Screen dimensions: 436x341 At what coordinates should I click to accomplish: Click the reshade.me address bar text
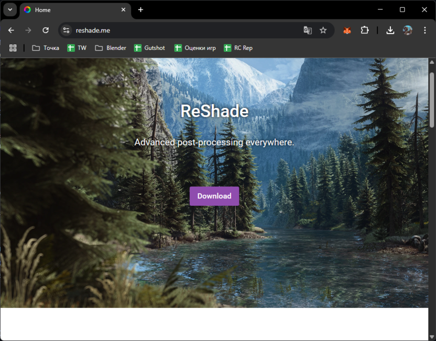click(93, 30)
